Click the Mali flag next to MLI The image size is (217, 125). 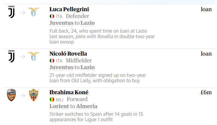[x=52, y=99]
